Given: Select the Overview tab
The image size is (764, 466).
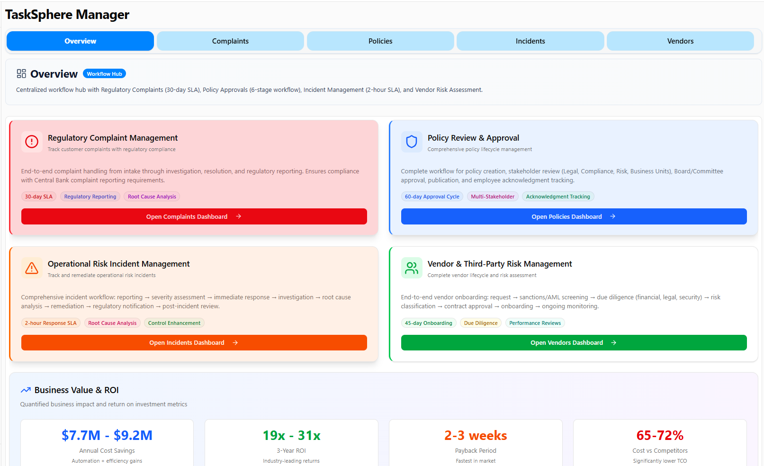Looking at the screenshot, I should click(80, 41).
